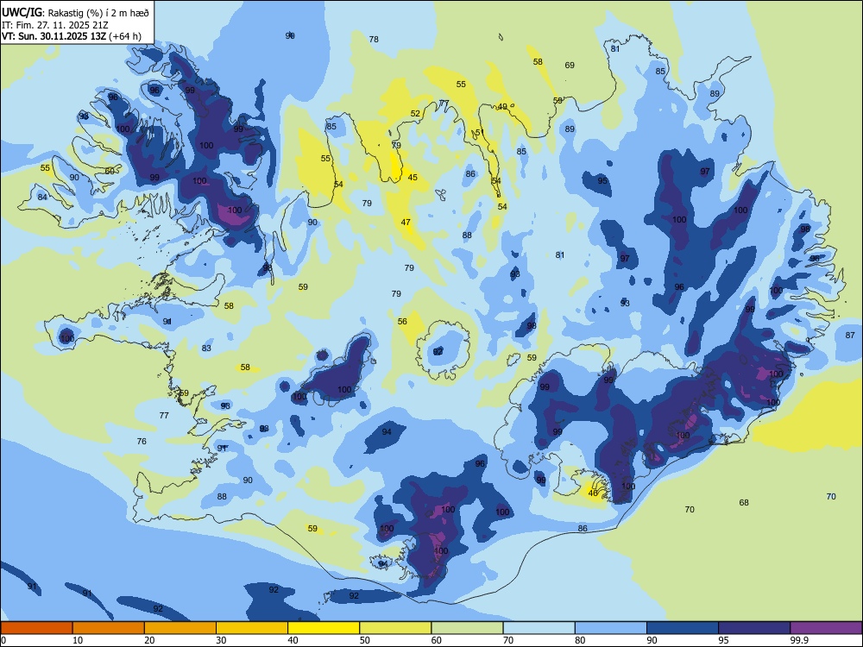
Task: Select the '84' value at the Westfjords tip
Action: (42, 197)
